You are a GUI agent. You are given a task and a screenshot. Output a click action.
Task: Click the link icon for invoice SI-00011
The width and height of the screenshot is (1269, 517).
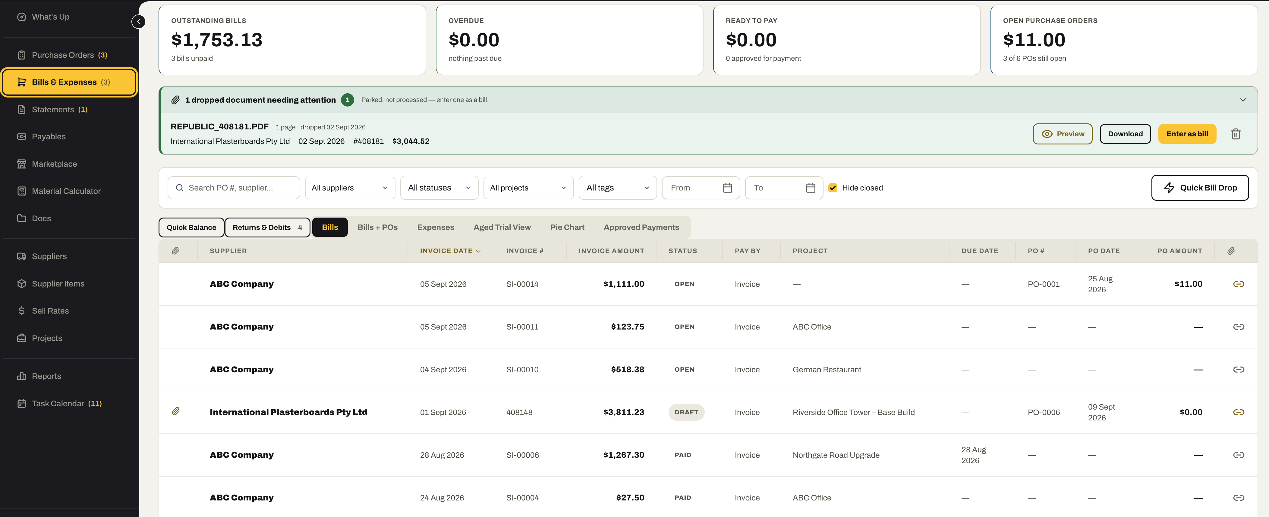pos(1239,327)
